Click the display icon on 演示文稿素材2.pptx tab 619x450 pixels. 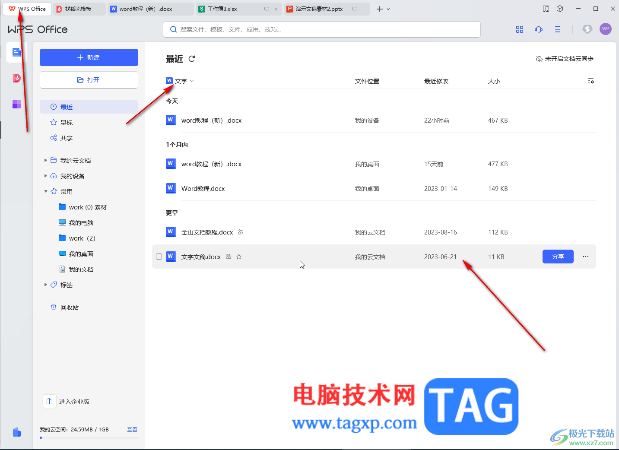click(355, 9)
